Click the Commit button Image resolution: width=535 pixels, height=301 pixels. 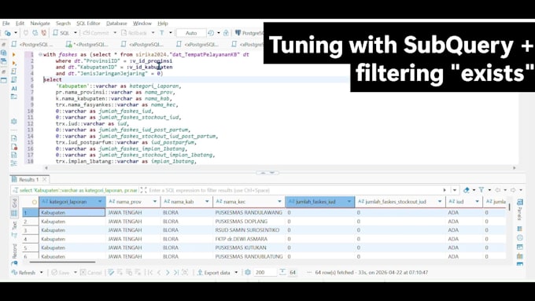[x=96, y=33]
